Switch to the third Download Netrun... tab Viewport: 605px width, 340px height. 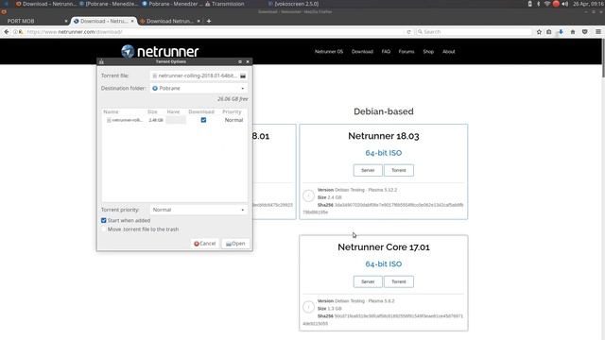170,21
